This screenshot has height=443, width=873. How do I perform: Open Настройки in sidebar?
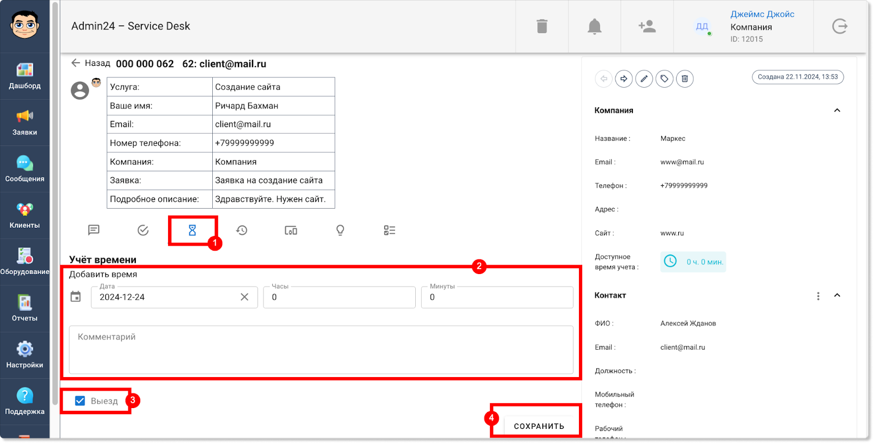[25, 355]
